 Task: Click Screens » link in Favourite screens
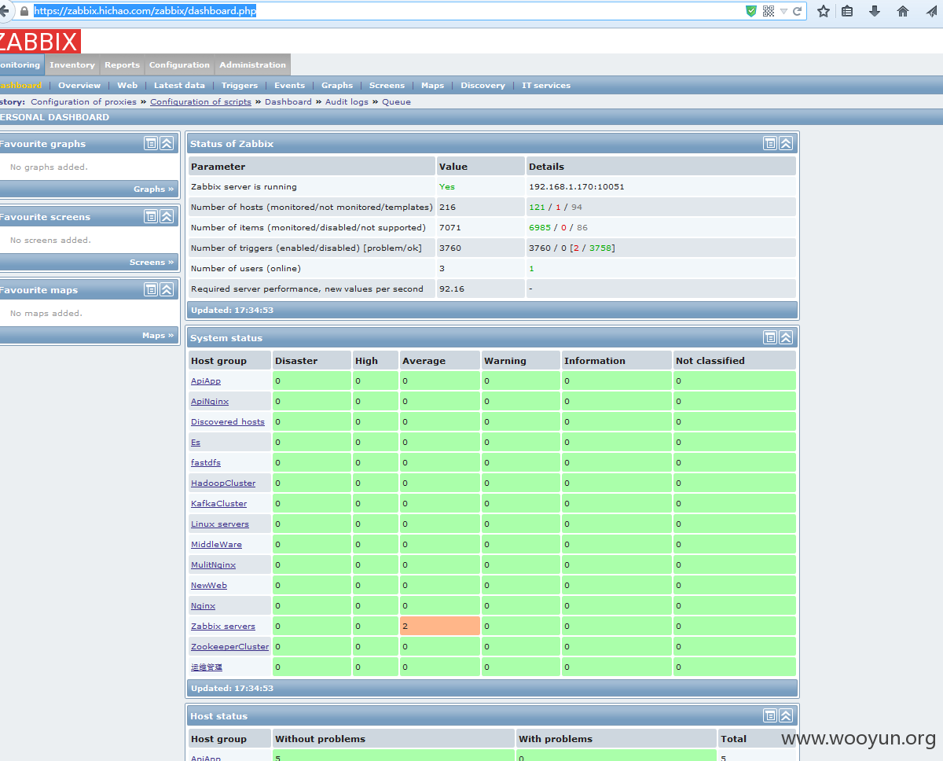[152, 262]
